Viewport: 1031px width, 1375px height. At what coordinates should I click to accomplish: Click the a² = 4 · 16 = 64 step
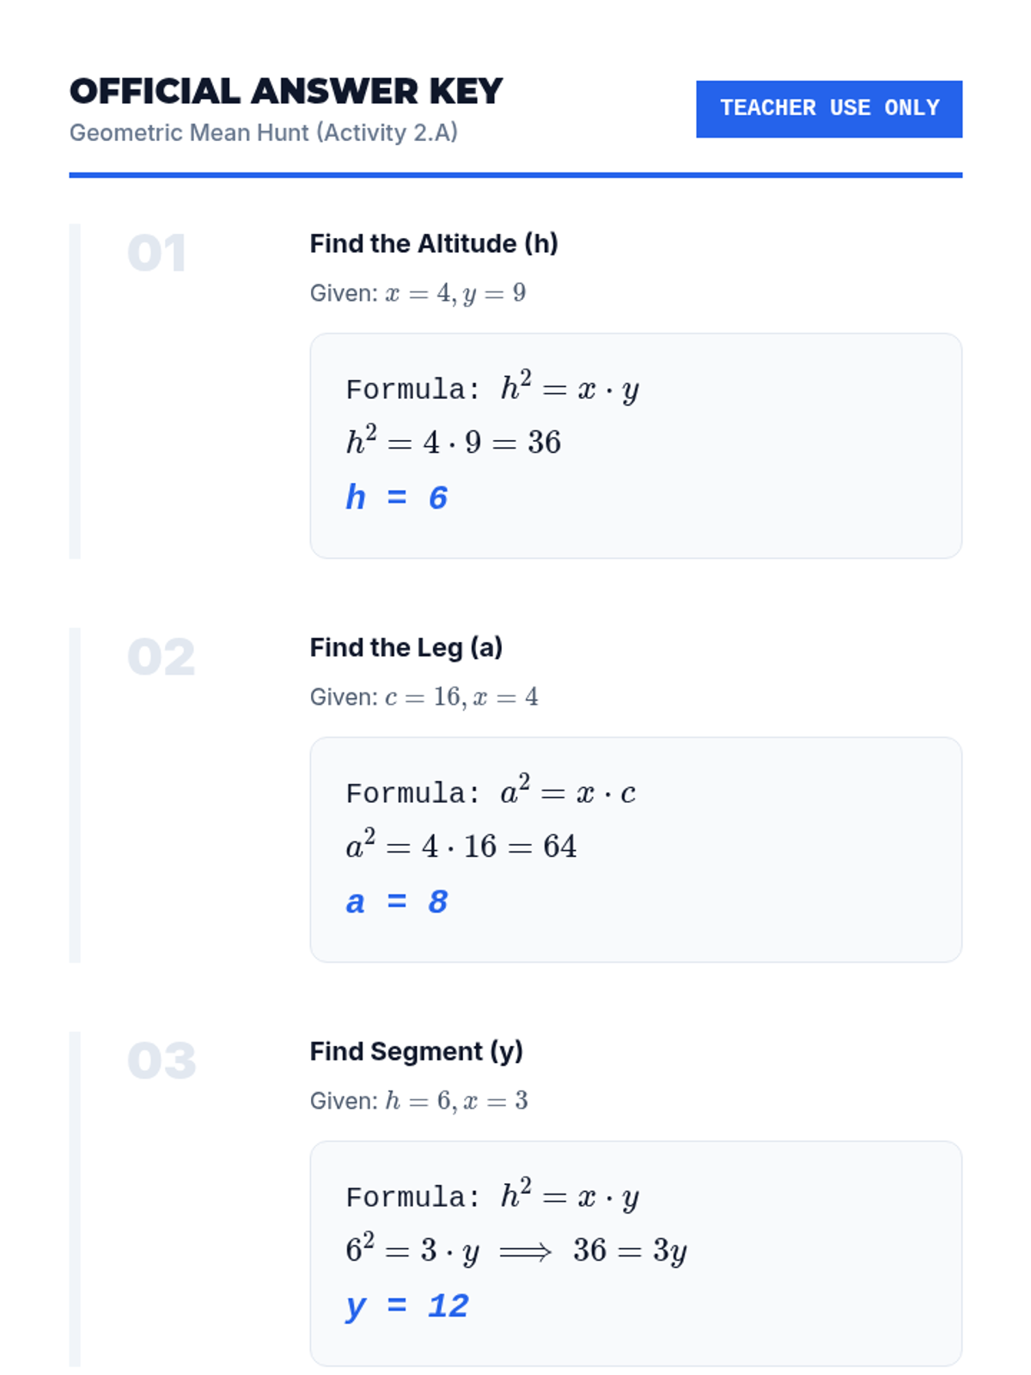[461, 846]
